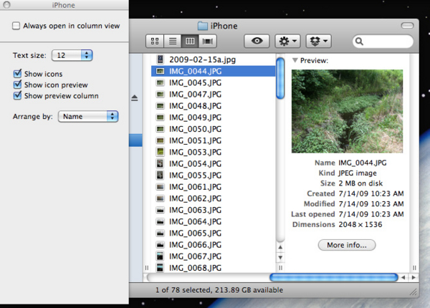The width and height of the screenshot is (430, 308).
Task: Click the thumbnail icon of IMG_0067.JPG
Action: pyautogui.click(x=160, y=256)
